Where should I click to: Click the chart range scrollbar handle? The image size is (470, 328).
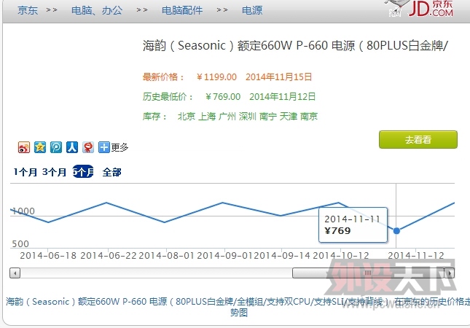click(x=369, y=273)
